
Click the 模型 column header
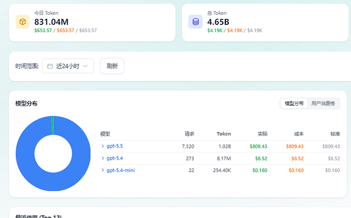(105, 134)
